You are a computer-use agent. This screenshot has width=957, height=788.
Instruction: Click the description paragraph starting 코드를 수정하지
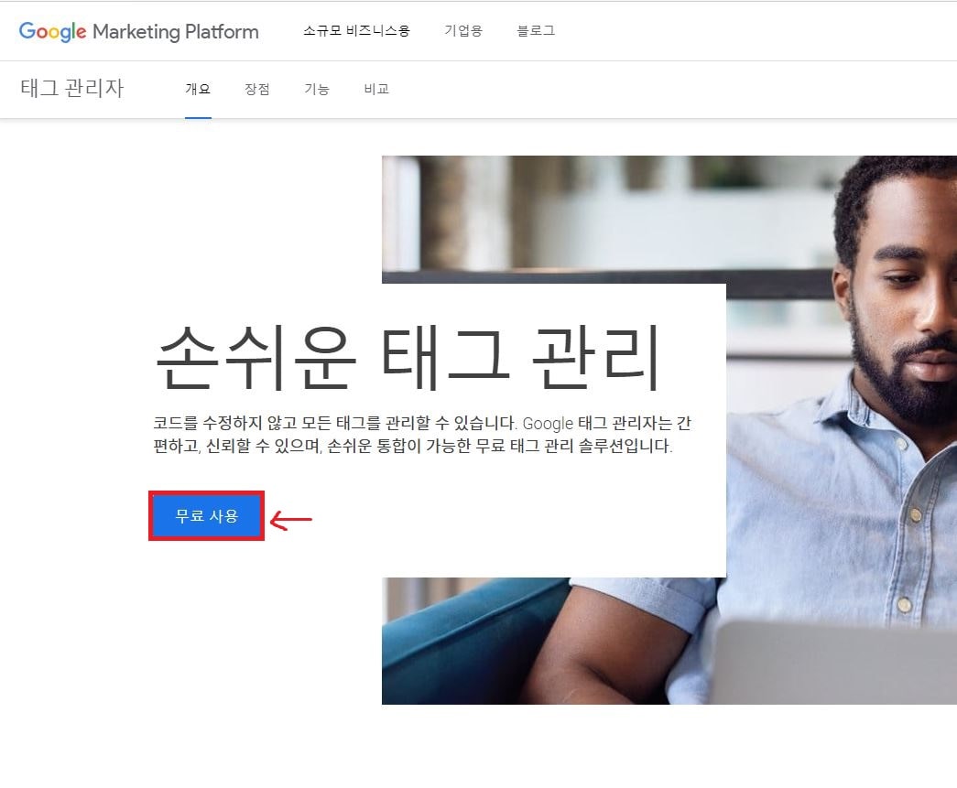point(422,434)
